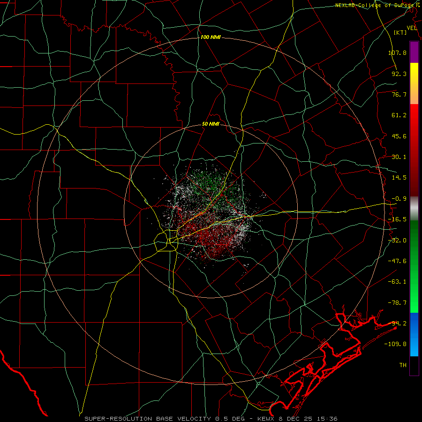The width and height of the screenshot is (422, 422).
Task: Select the -47.6 scale value
Action: [x=397, y=261]
